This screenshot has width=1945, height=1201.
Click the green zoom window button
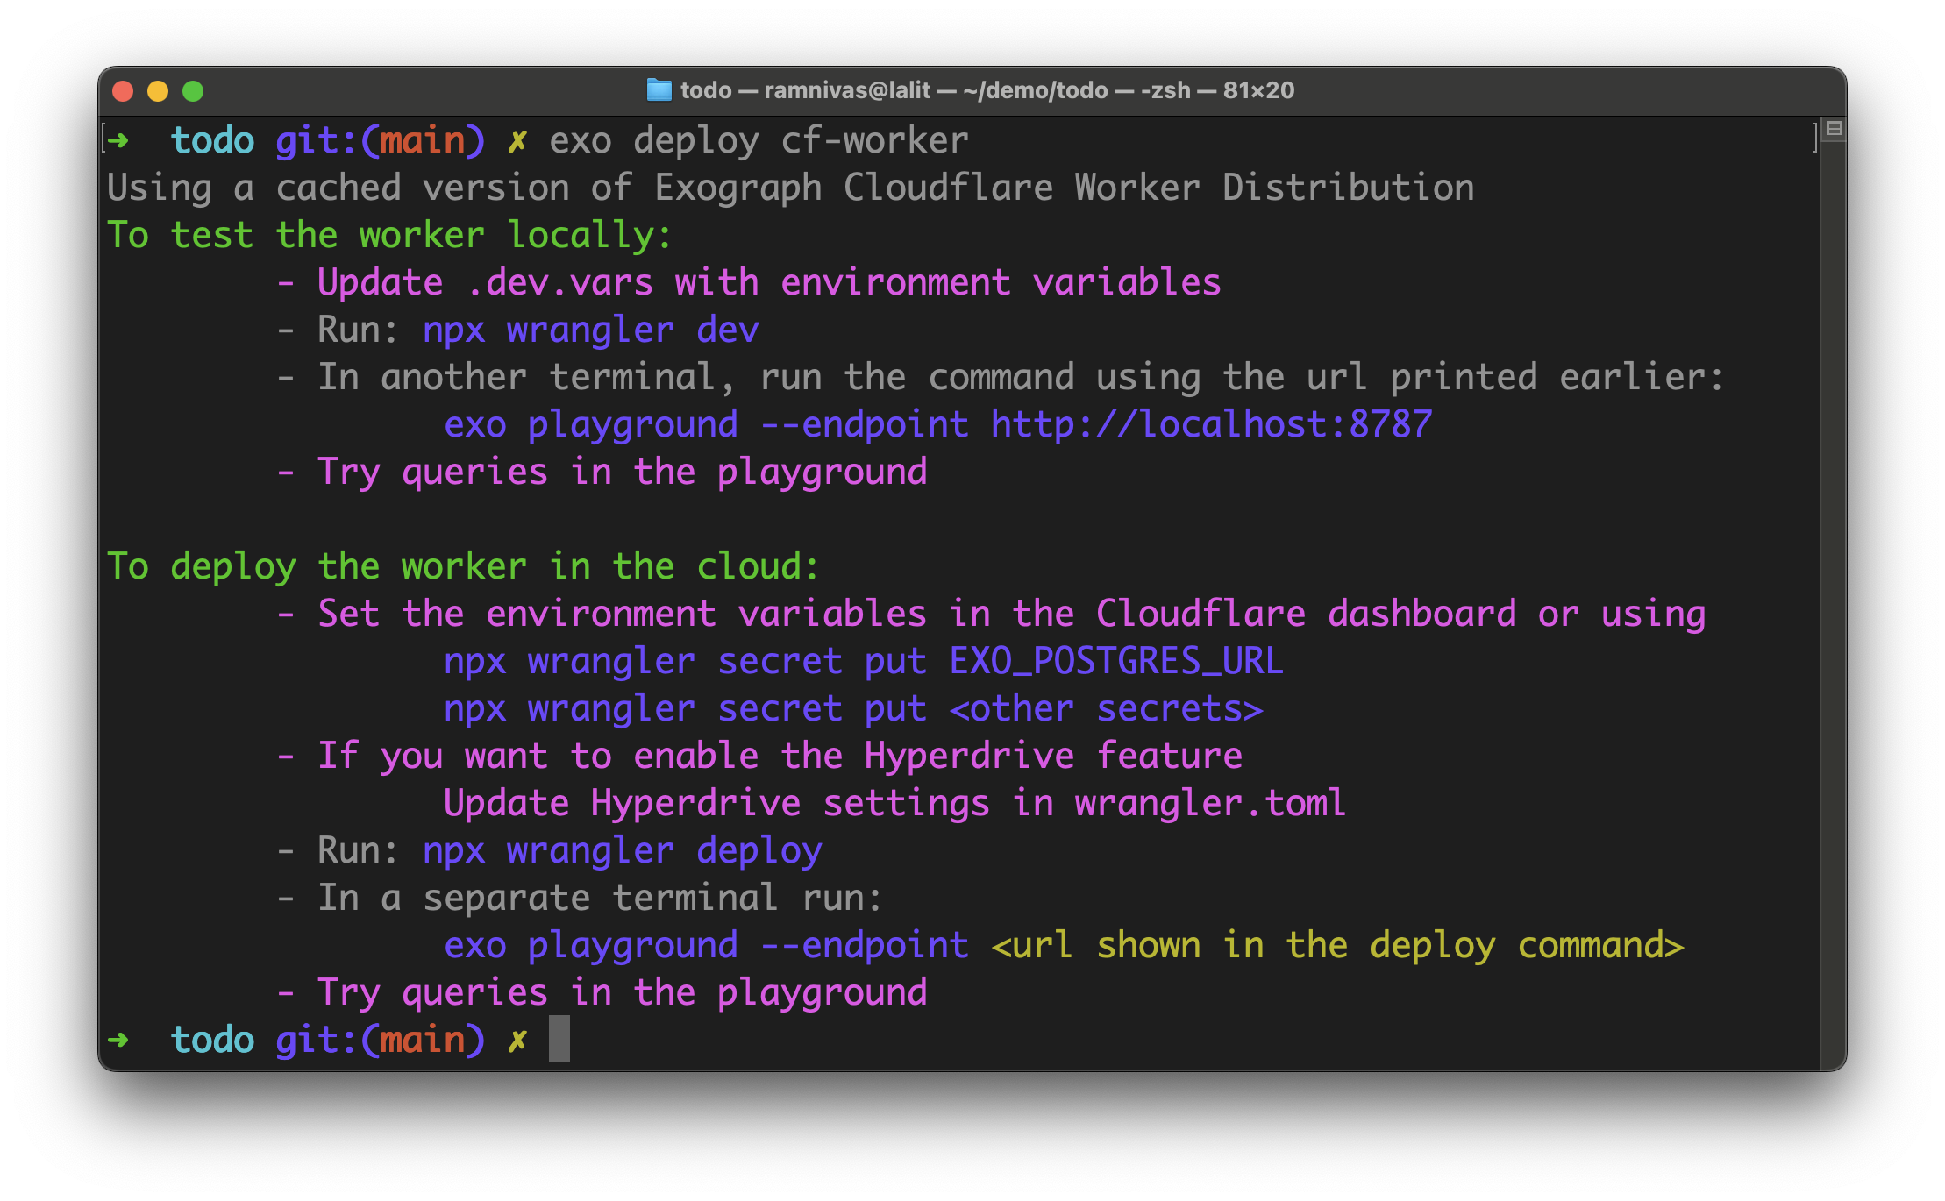click(x=193, y=91)
